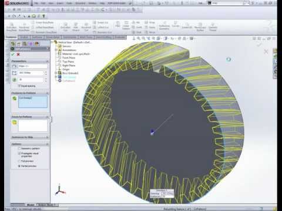Switch to the Evaluate ribbon tab

pyautogui.click(x=120, y=37)
